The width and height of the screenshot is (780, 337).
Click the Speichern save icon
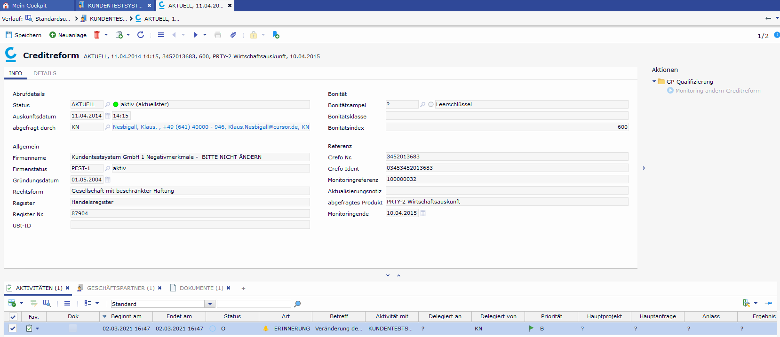[x=8, y=35]
